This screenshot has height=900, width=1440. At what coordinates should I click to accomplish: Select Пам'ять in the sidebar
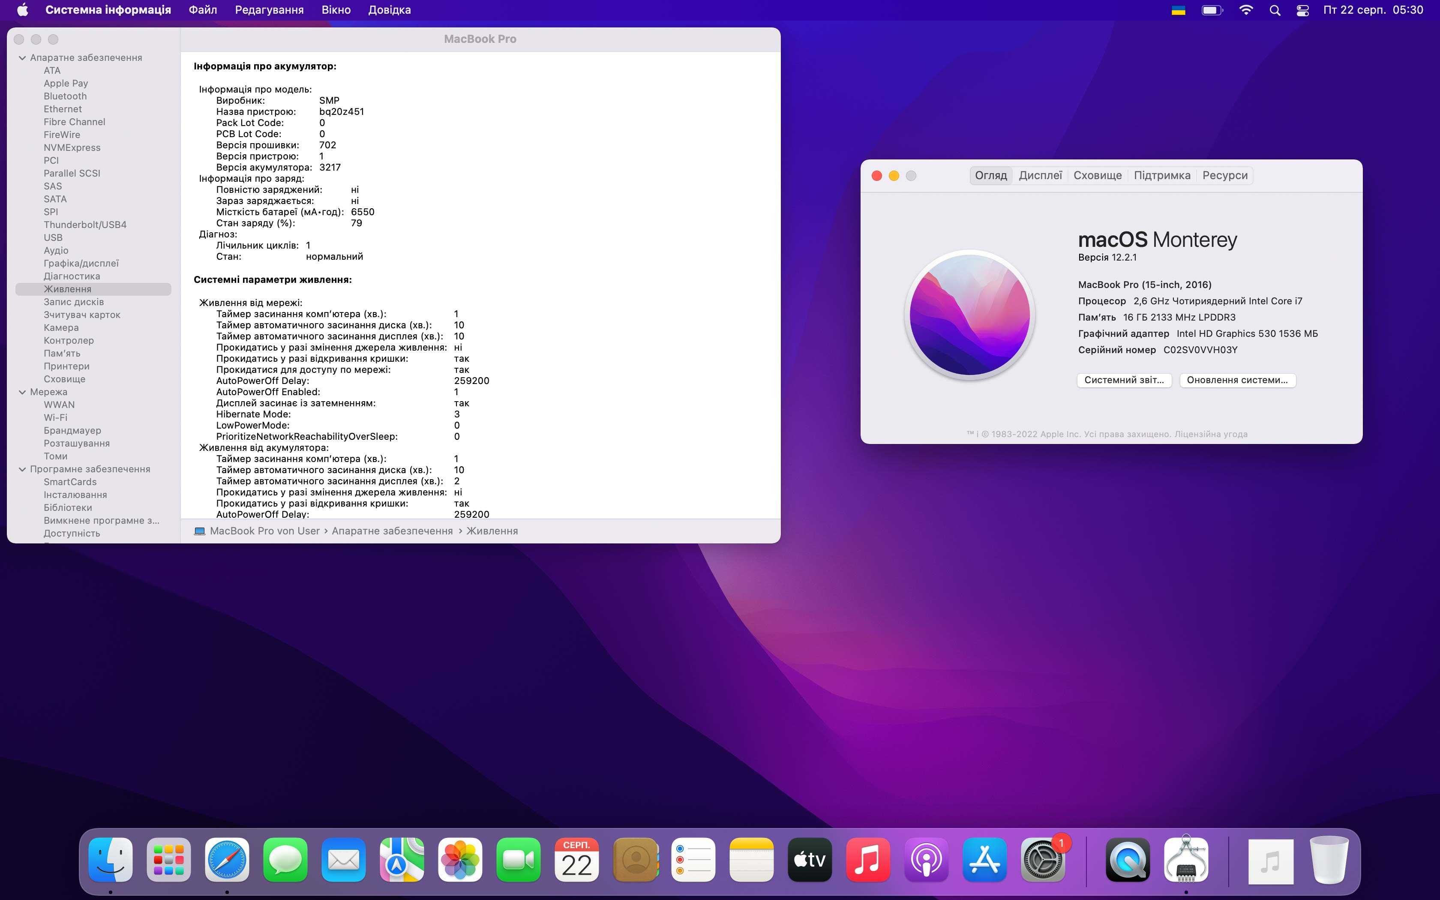click(62, 353)
